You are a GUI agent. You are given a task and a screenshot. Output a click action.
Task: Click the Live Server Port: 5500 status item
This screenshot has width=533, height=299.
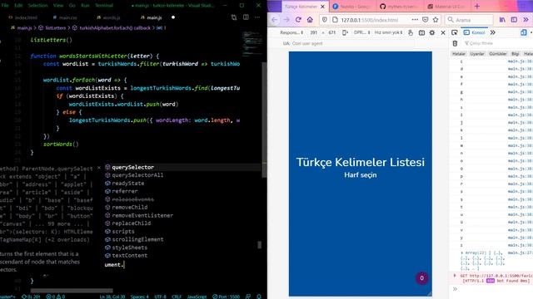tap(226, 297)
